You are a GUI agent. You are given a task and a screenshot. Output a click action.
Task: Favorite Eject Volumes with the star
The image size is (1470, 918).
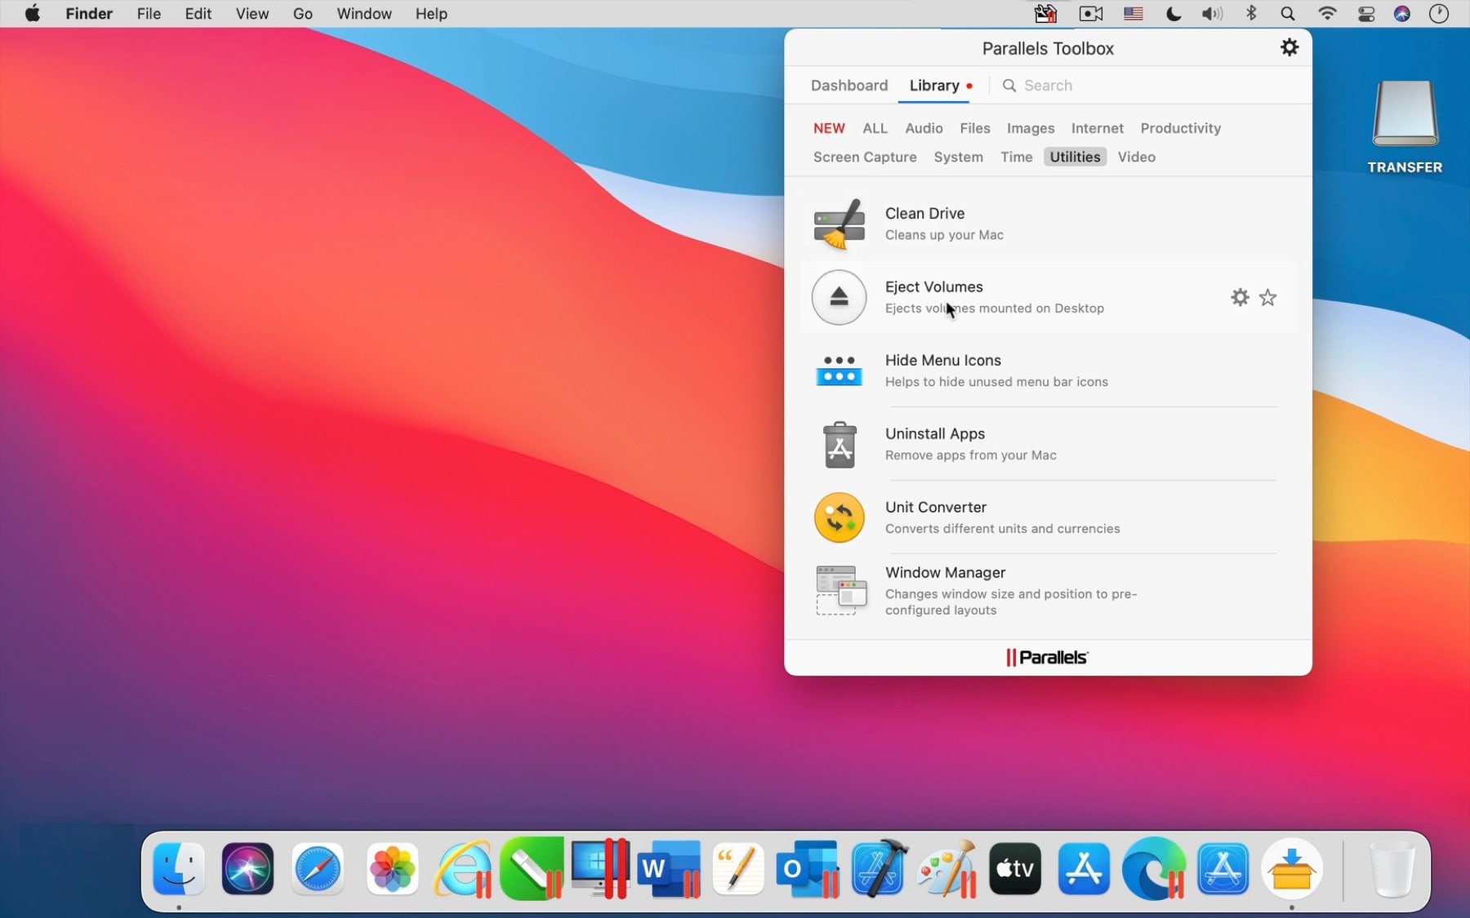[x=1267, y=298]
